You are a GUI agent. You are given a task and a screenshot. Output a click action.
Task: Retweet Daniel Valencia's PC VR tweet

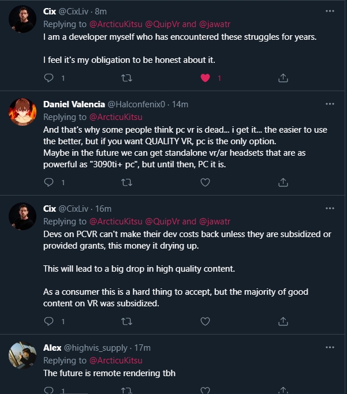pyautogui.click(x=126, y=182)
